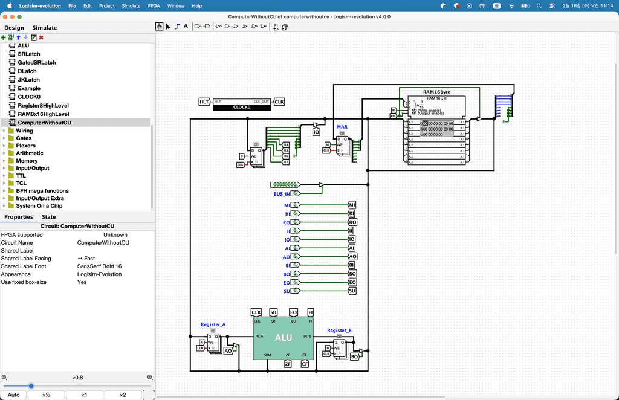The width and height of the screenshot is (619, 400).
Task: Select RAM8x16HighLevel circuit in the tree
Action: pyautogui.click(x=43, y=114)
